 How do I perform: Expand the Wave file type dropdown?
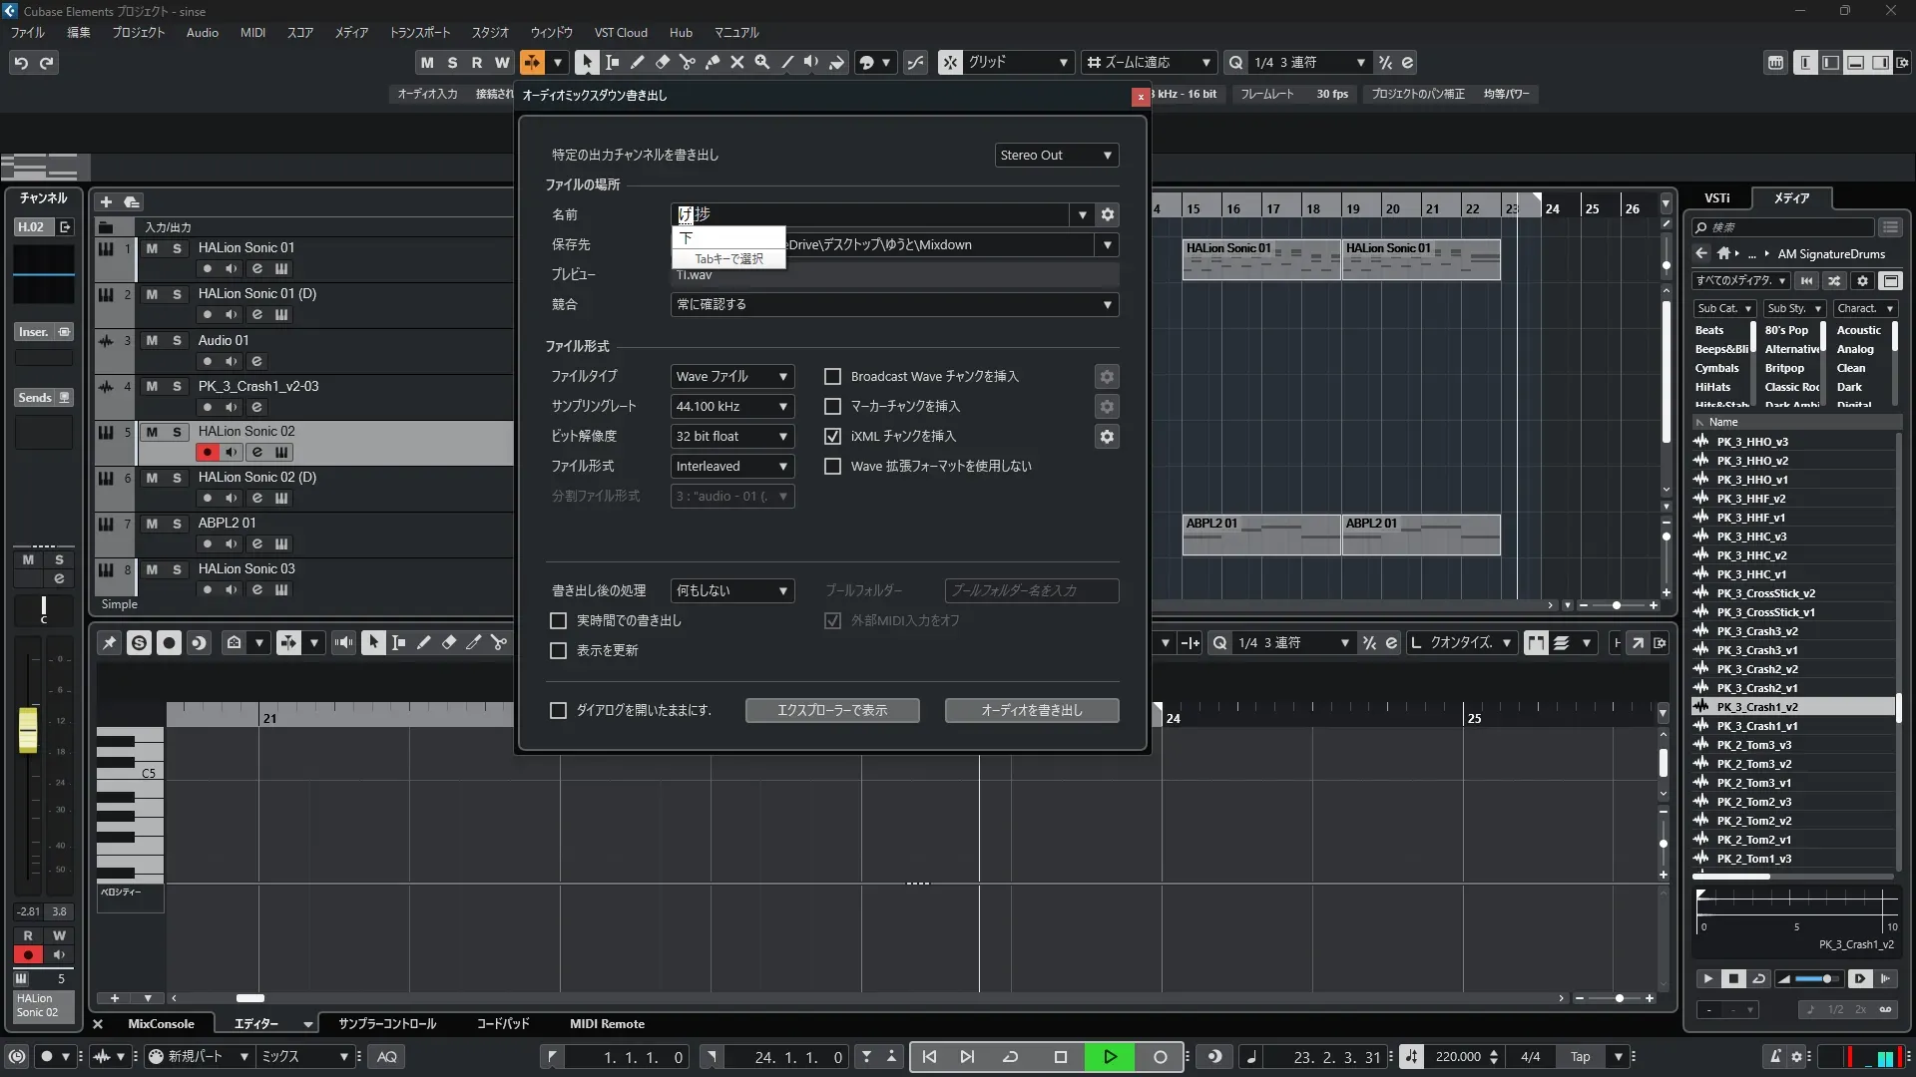click(731, 376)
